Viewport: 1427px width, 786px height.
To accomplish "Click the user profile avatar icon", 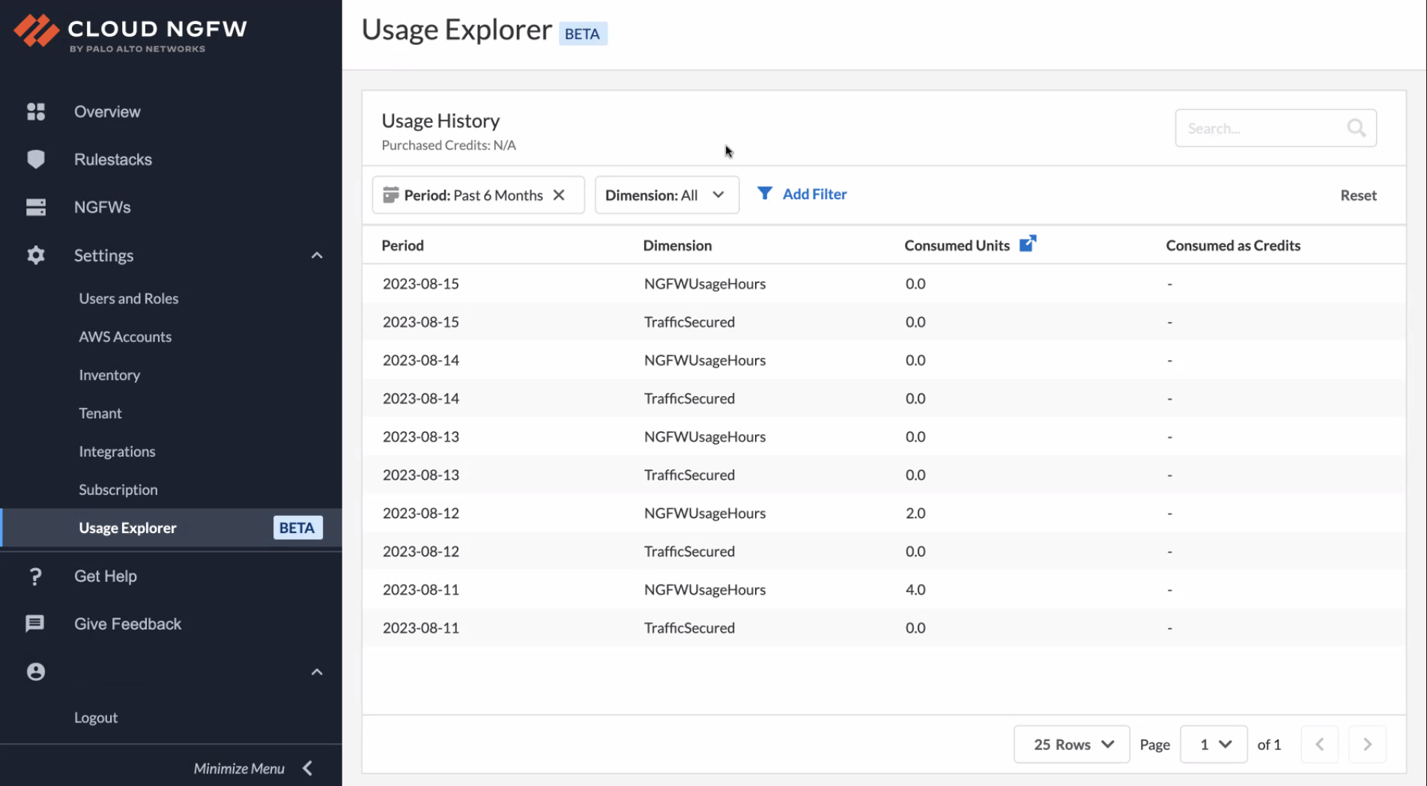I will coord(36,671).
